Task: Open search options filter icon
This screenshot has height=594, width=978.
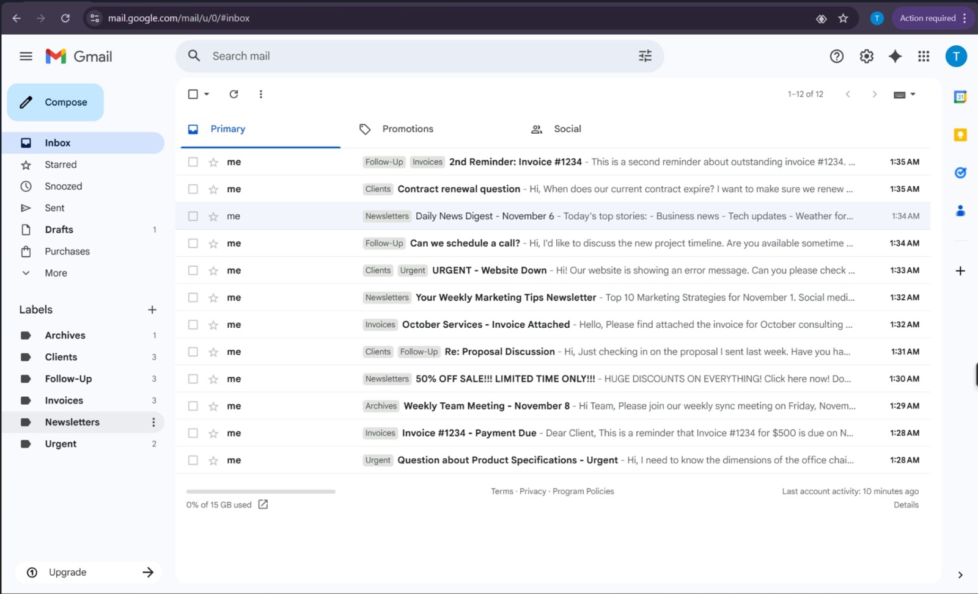Action: (x=645, y=56)
